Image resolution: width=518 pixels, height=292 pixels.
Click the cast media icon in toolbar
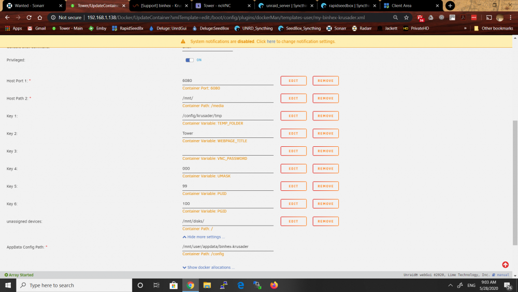[x=489, y=18]
